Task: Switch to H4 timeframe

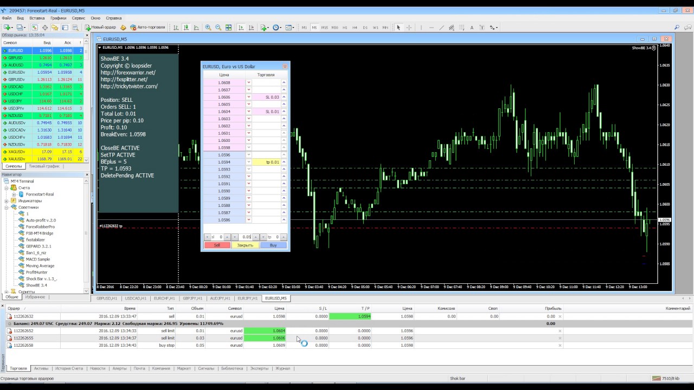Action: pyautogui.click(x=355, y=27)
